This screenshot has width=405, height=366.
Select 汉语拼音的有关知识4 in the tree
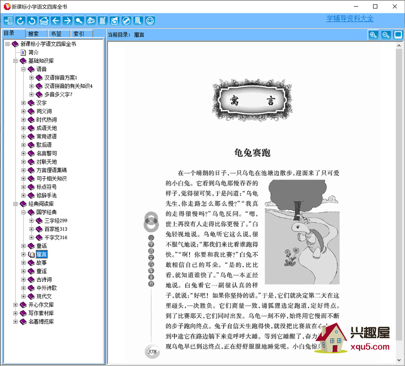[68, 86]
